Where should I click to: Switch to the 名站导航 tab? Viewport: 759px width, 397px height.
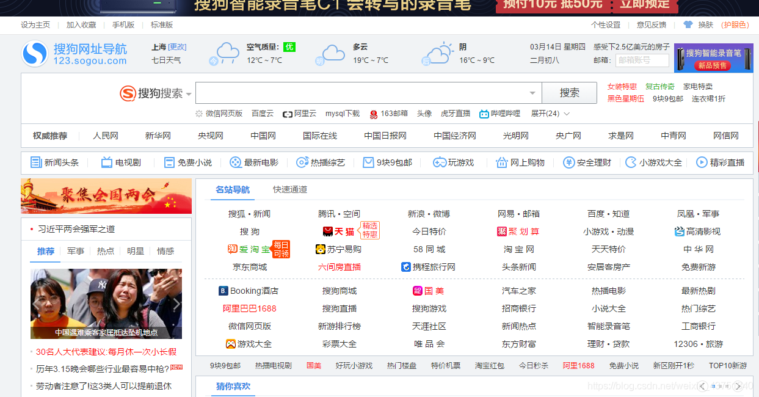233,189
